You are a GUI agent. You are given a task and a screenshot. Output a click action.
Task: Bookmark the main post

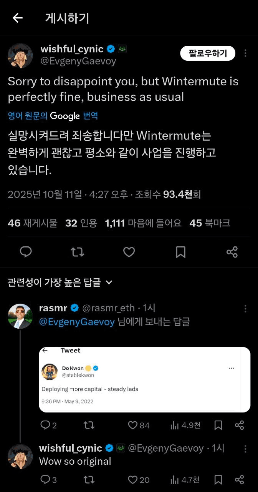180,252
